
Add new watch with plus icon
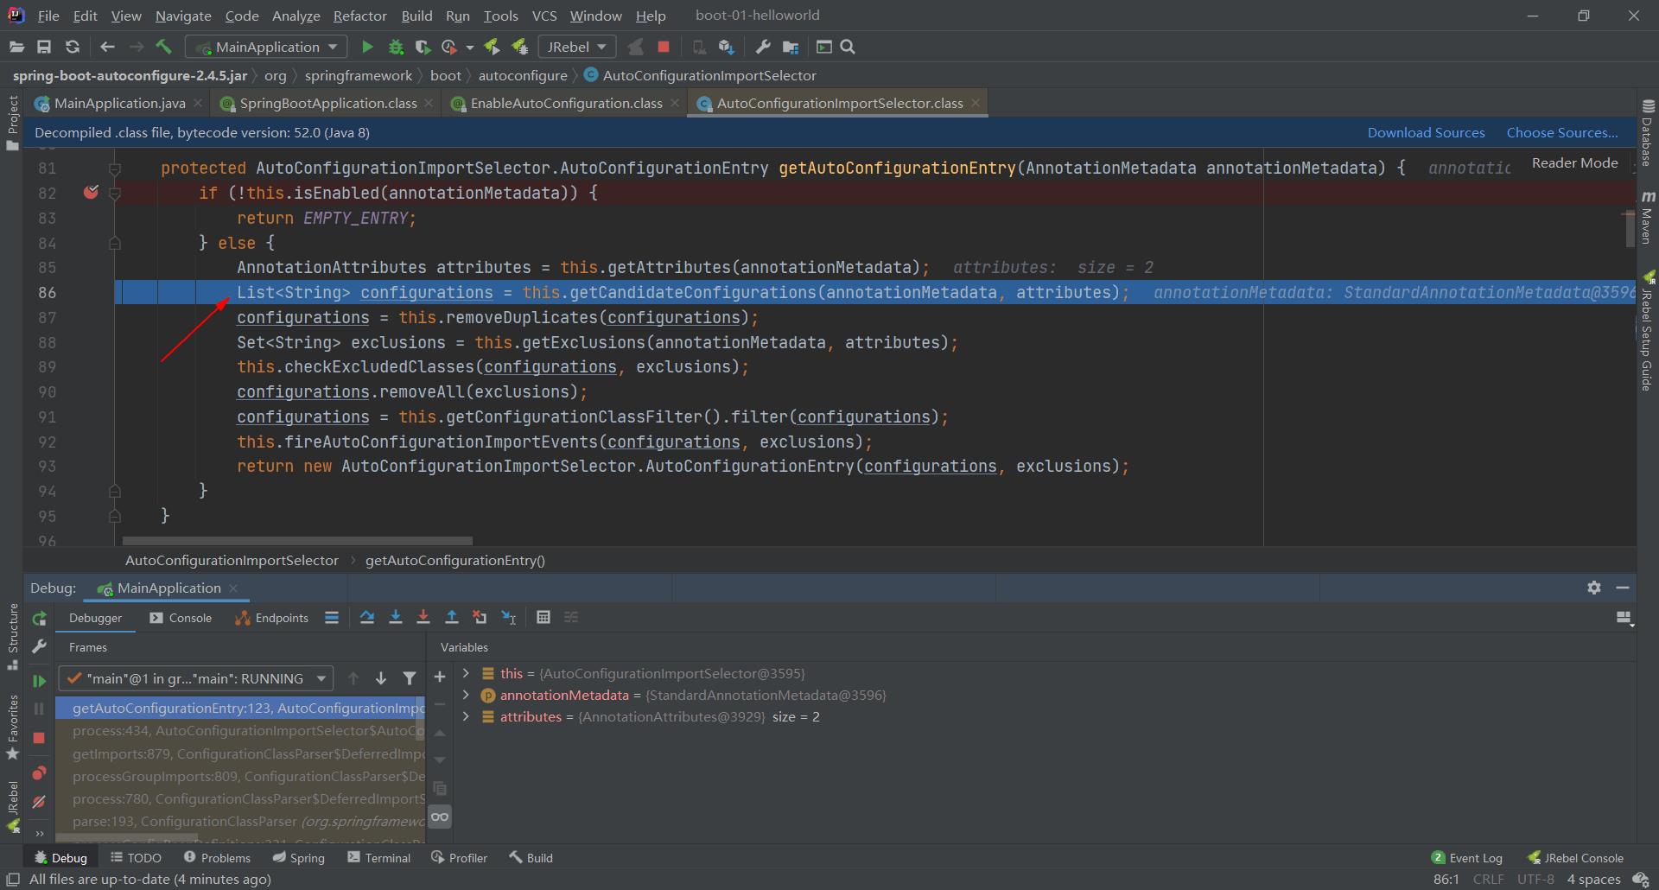pyautogui.click(x=440, y=677)
